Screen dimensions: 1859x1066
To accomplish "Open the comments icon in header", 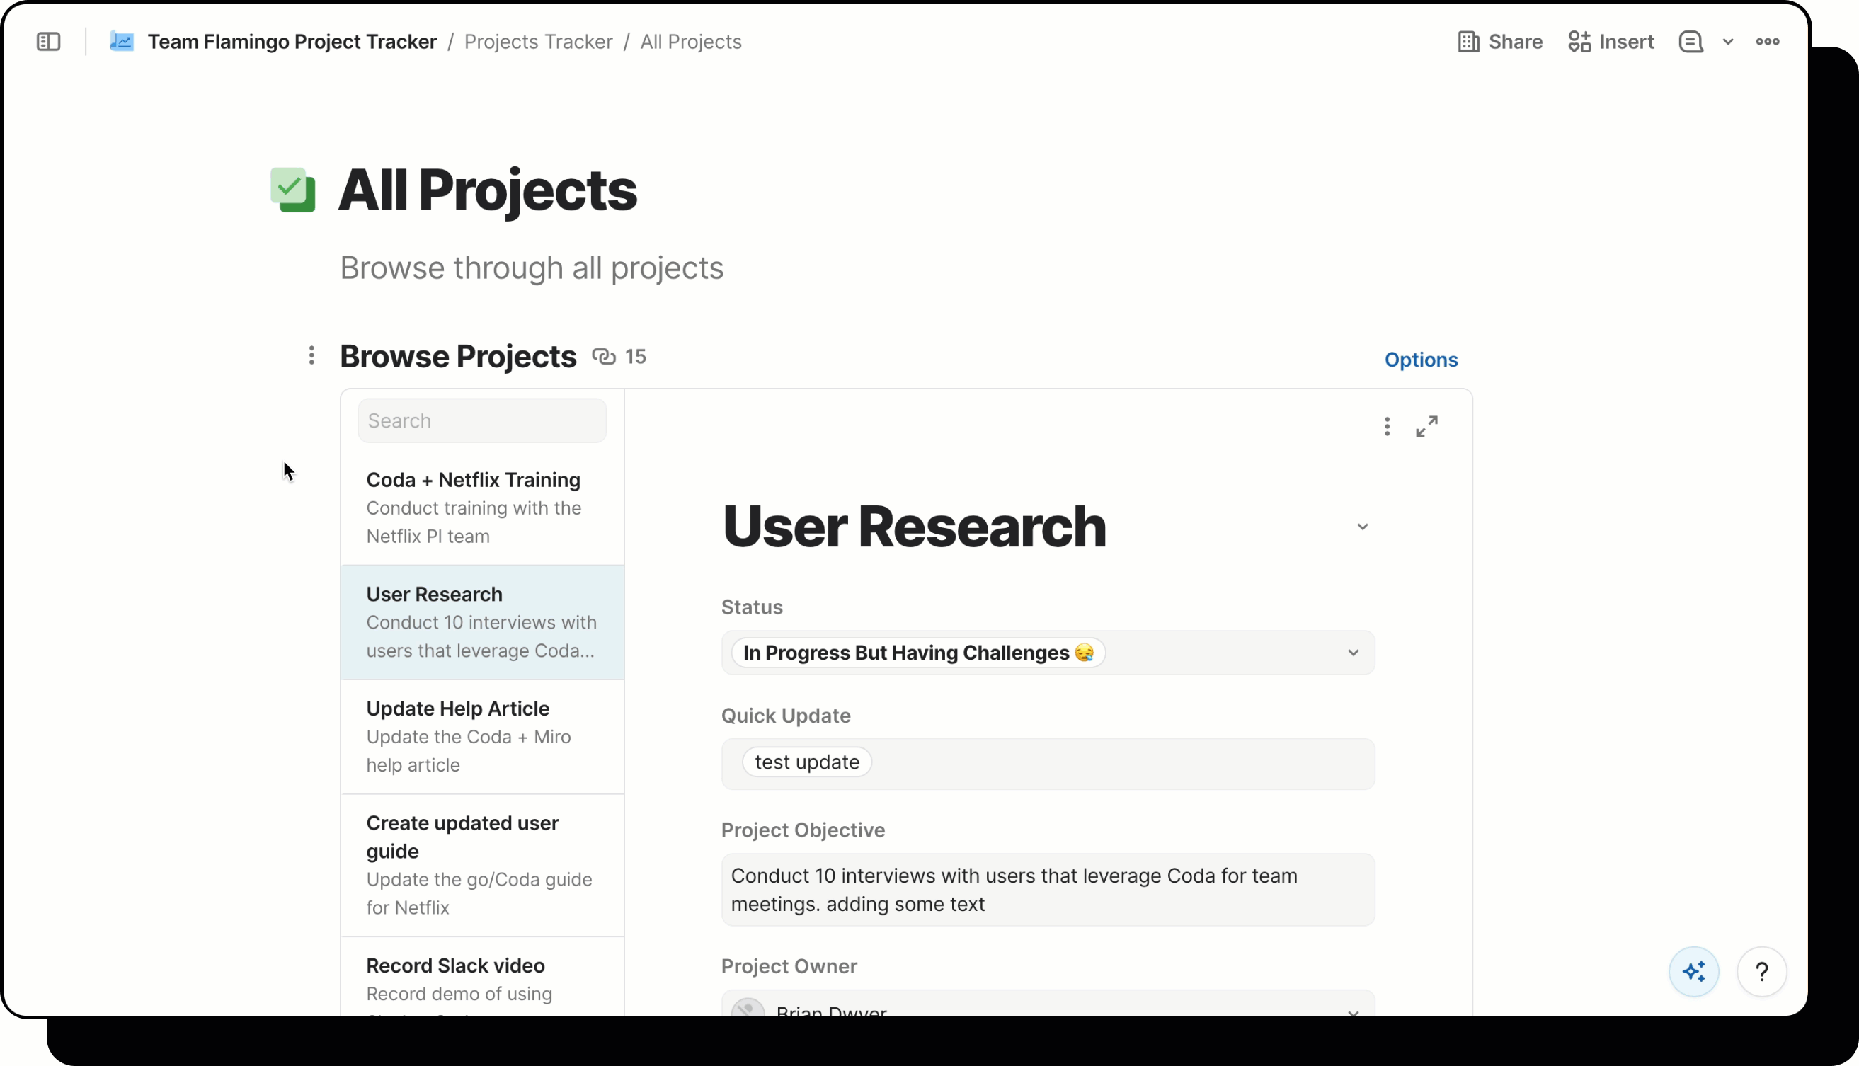I will (x=1690, y=42).
